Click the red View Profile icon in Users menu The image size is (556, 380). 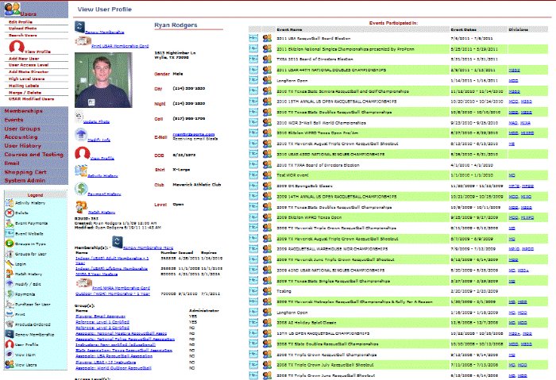coord(17,47)
